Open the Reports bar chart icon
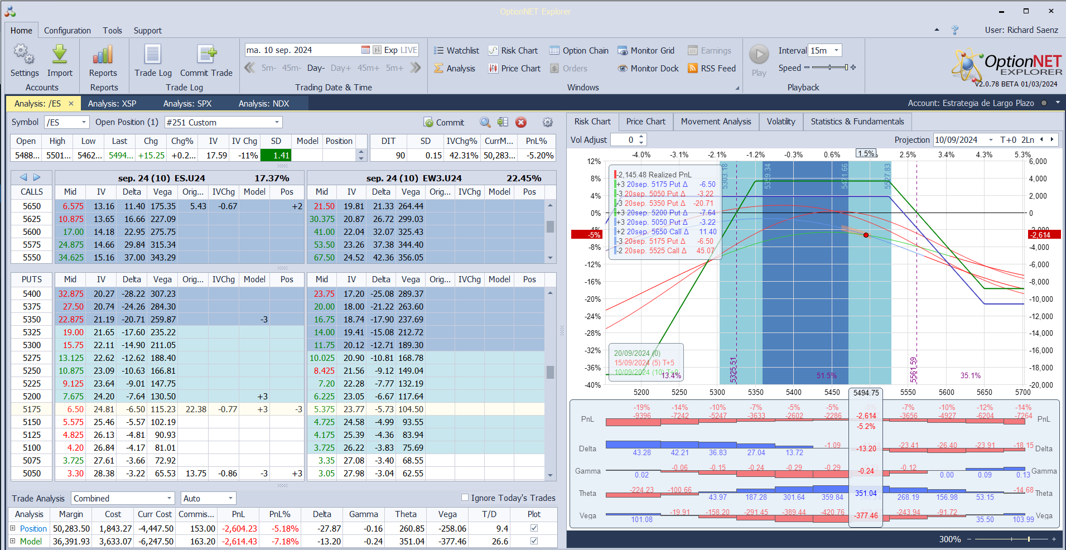The height and width of the screenshot is (550, 1066). point(103,55)
